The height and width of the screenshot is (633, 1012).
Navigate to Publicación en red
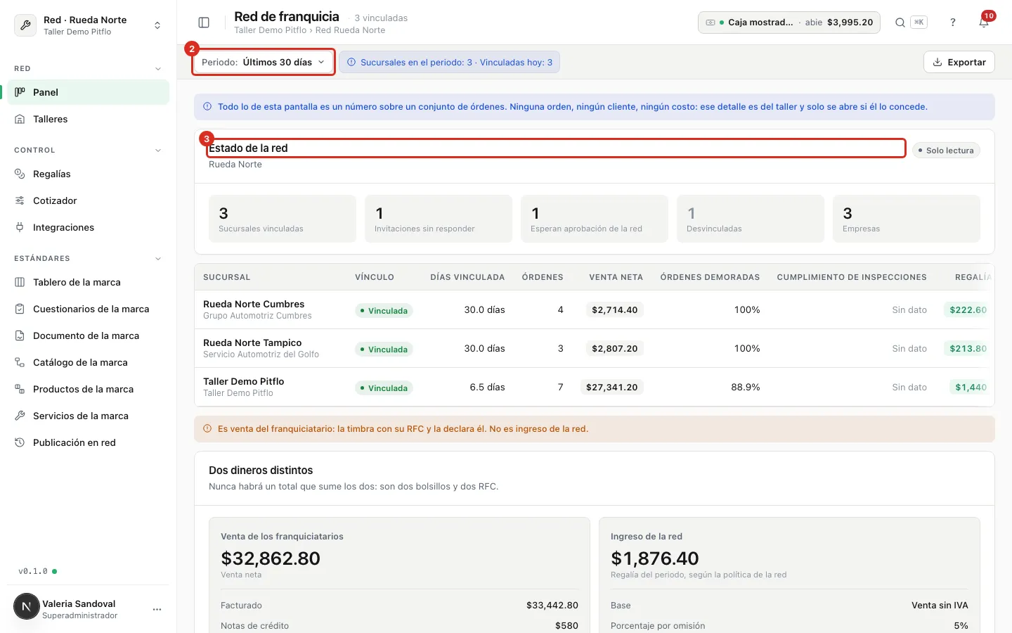pyautogui.click(x=89, y=442)
